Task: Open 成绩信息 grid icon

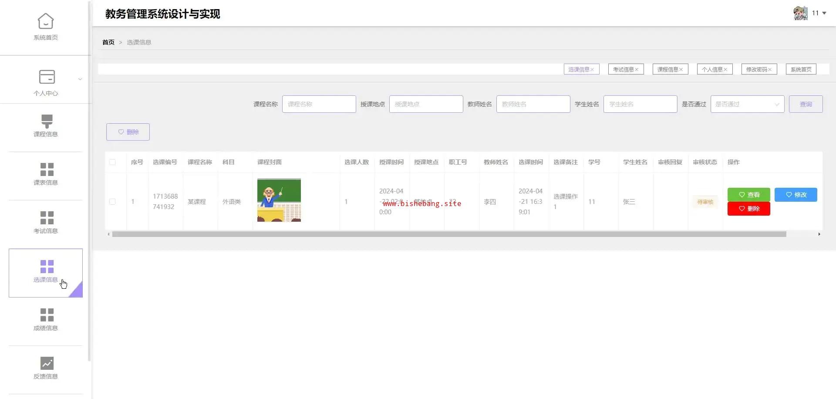Action: click(x=47, y=314)
